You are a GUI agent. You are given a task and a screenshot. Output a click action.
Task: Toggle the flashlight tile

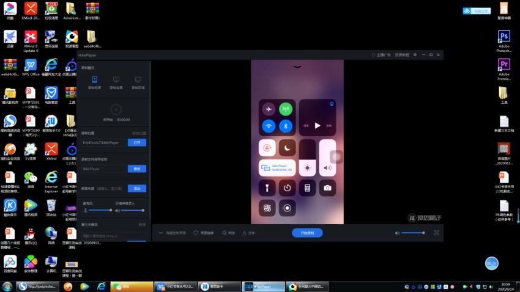pos(267,188)
